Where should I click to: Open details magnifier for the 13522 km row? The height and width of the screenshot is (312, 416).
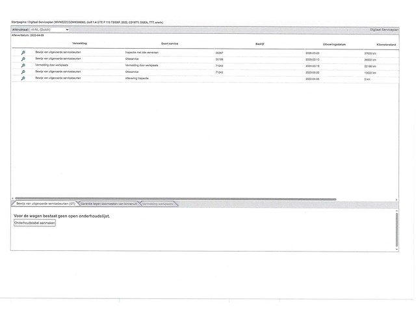tap(23, 72)
